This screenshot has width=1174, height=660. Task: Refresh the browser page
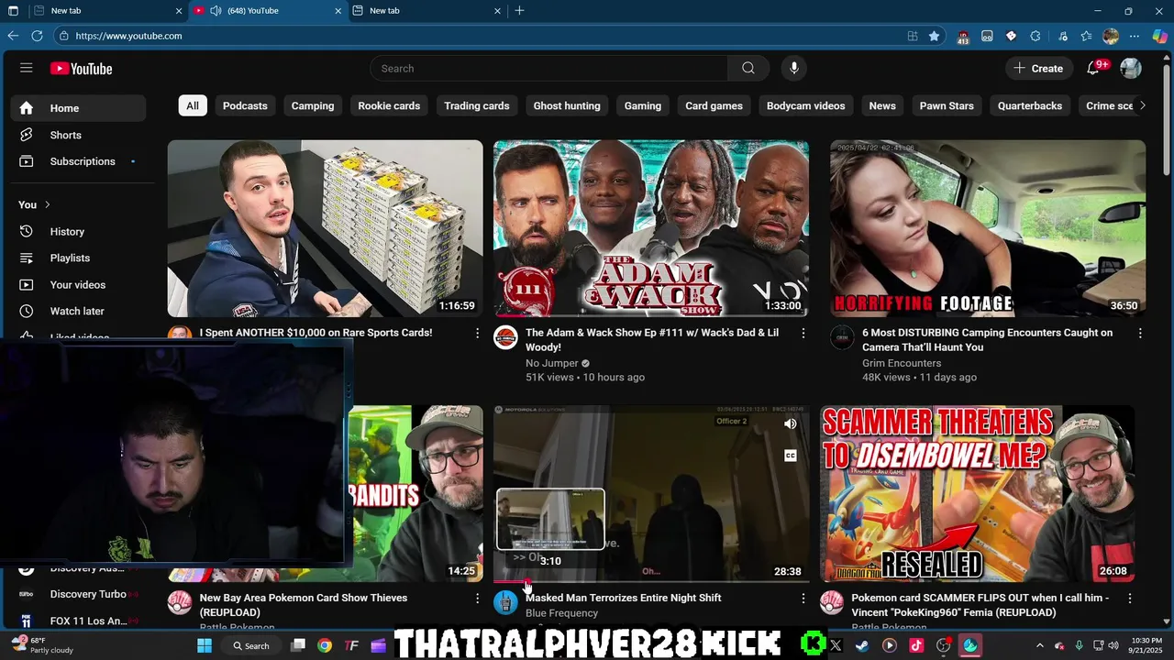click(37, 36)
